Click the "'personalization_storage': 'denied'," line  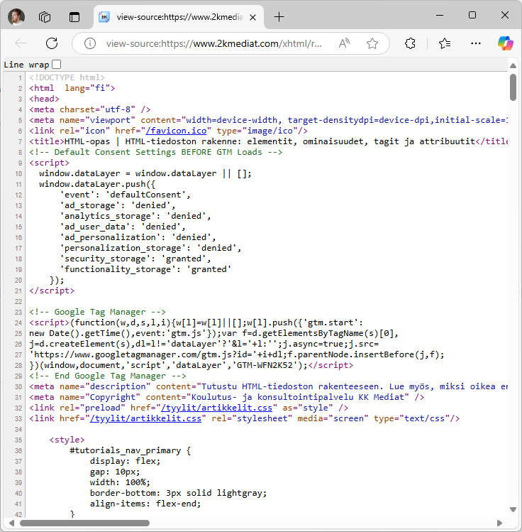(151, 248)
